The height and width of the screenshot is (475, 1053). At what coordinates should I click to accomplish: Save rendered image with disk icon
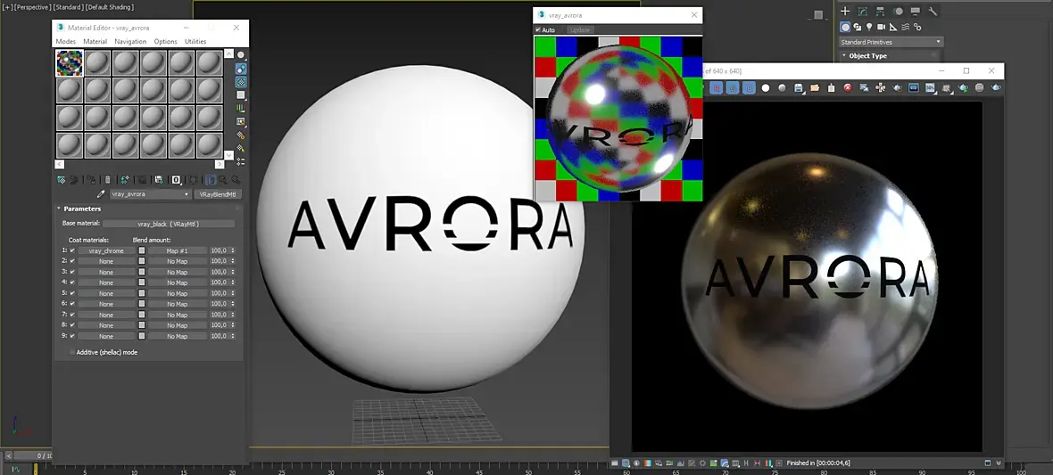tap(799, 88)
